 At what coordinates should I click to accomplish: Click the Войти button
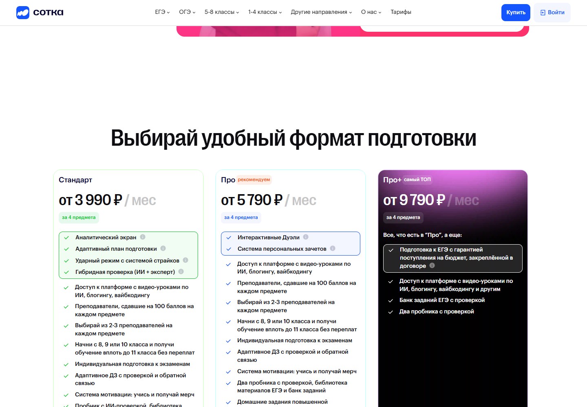coord(552,13)
